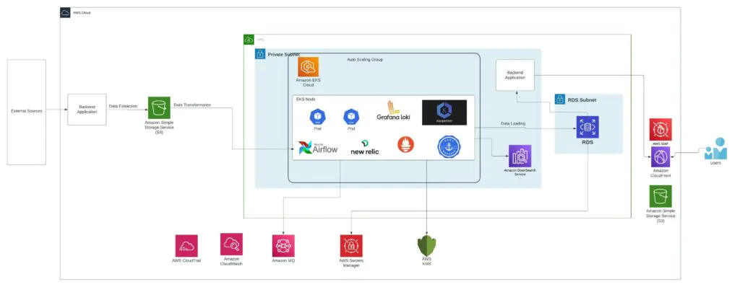Select the lock icon for RDS Subnet

pos(560,100)
